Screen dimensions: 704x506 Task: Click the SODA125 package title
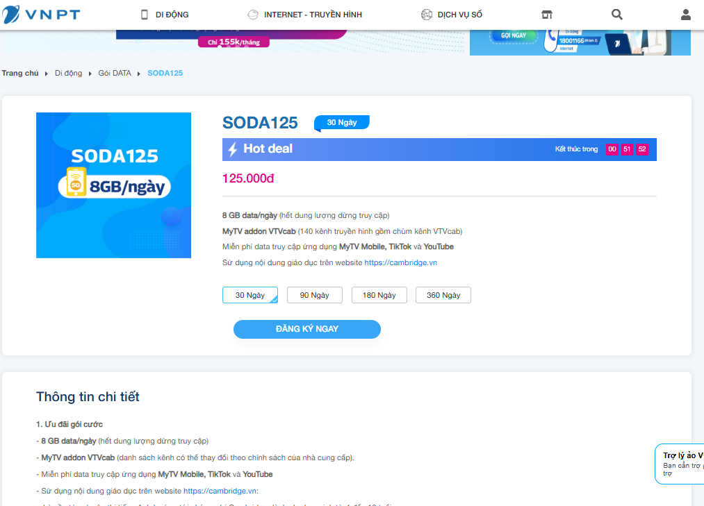(x=260, y=122)
